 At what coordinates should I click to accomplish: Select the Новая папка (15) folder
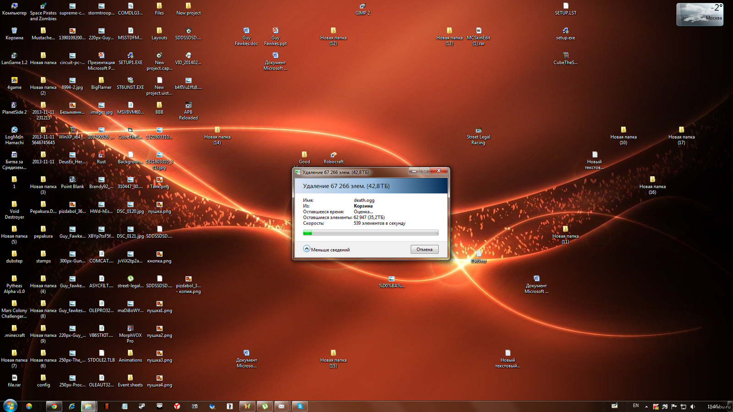point(334,359)
